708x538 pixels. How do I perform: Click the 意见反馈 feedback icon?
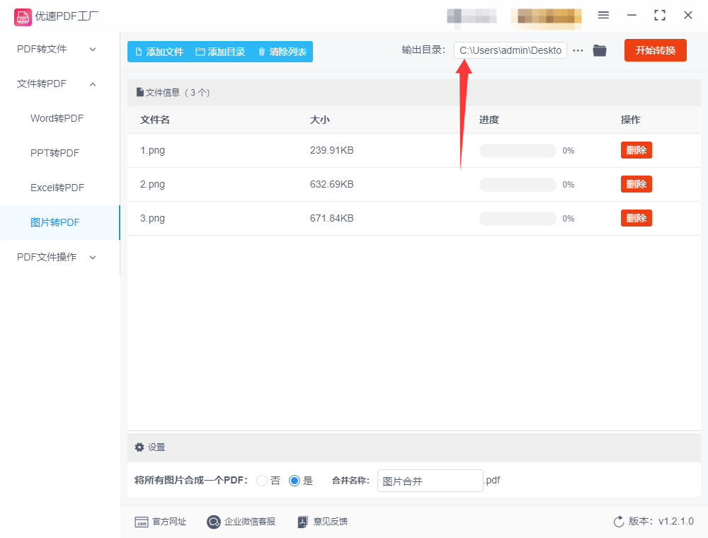302,522
